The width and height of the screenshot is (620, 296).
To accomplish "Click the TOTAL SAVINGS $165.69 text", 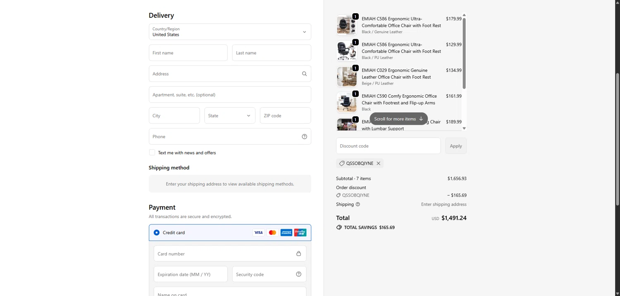I will pyautogui.click(x=369, y=227).
